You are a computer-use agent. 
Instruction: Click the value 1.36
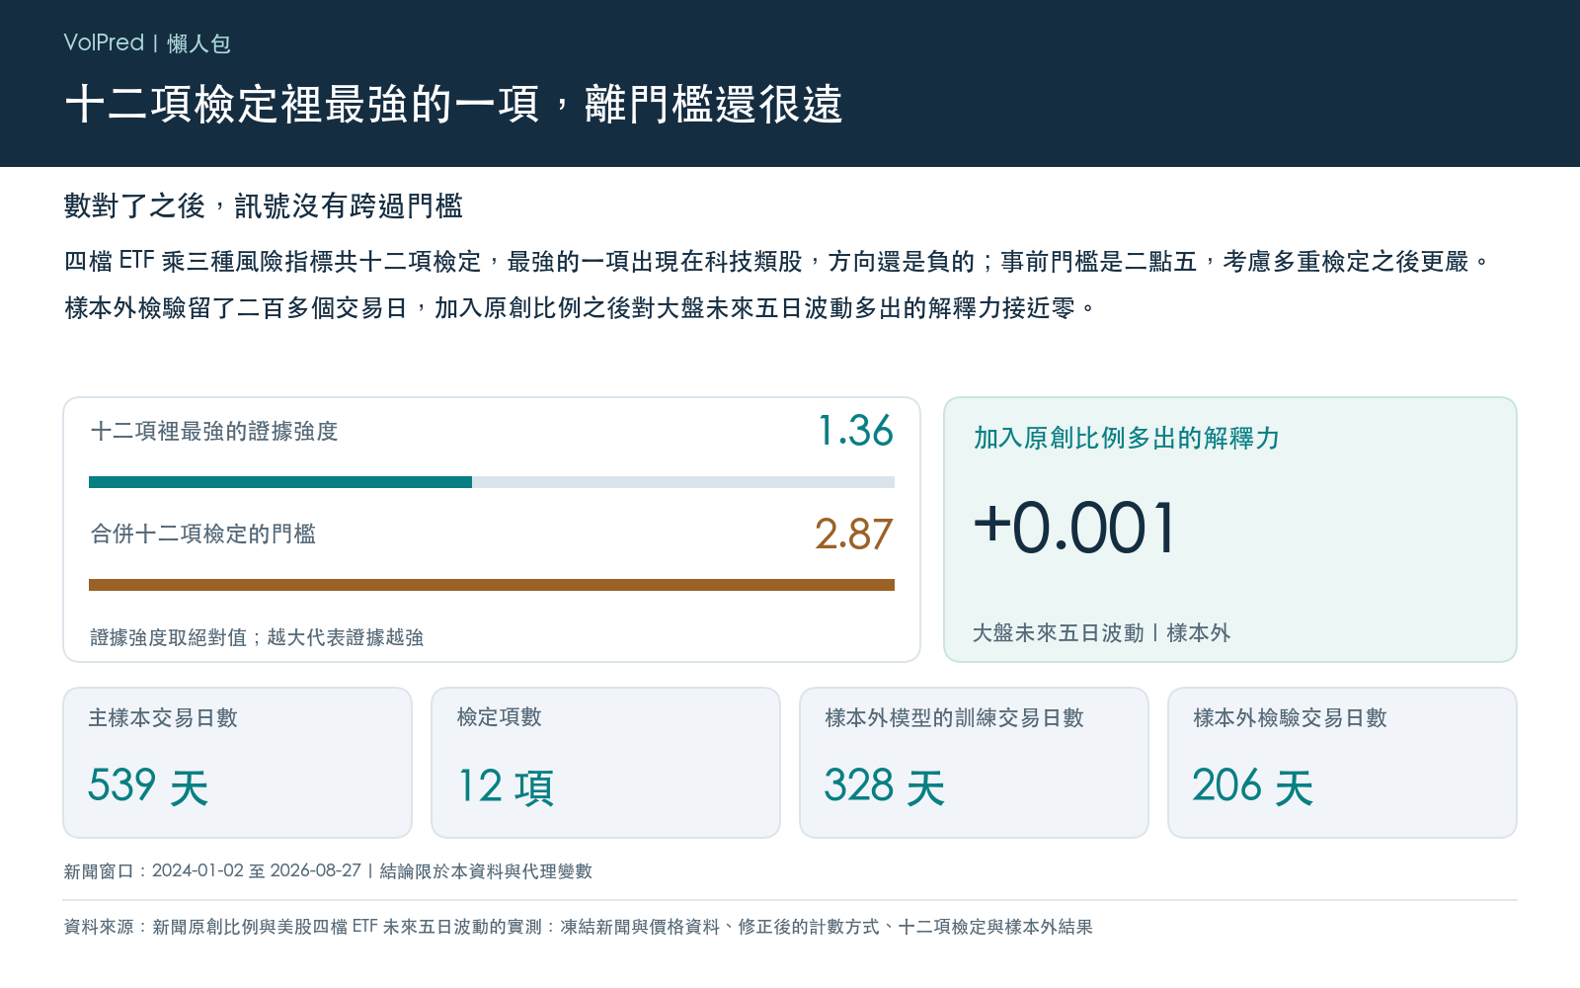click(x=855, y=431)
